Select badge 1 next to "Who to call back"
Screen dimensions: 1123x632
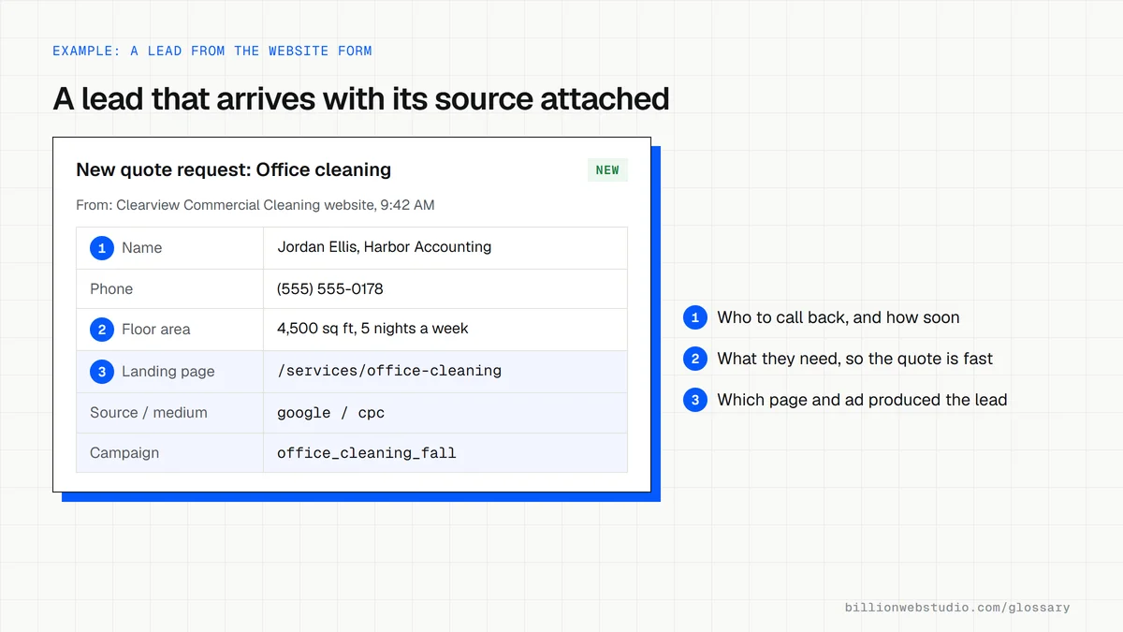pyautogui.click(x=695, y=317)
